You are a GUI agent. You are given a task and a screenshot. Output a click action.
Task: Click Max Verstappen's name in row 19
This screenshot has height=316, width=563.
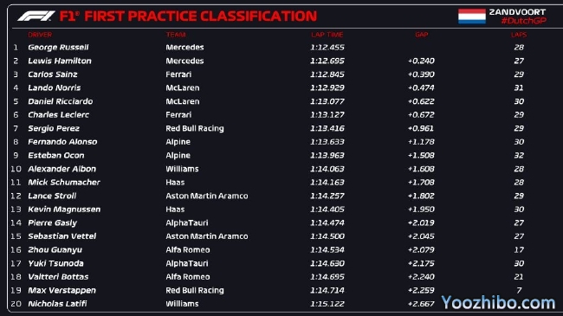(61, 290)
